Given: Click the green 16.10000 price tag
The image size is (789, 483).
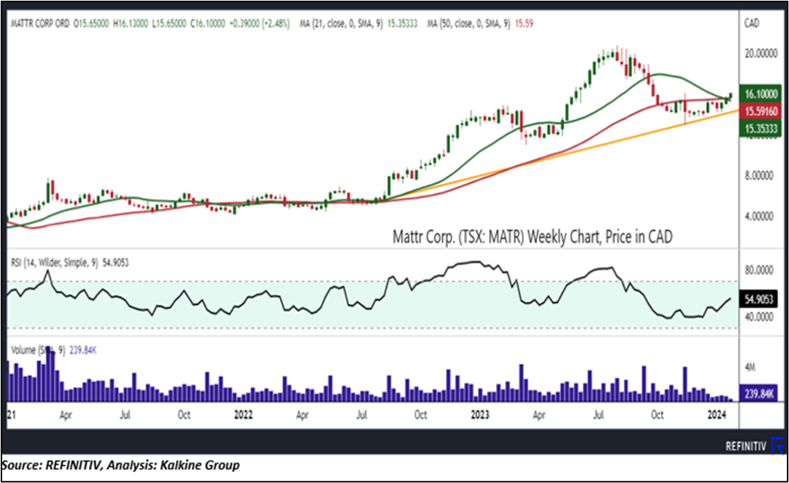Looking at the screenshot, I should (x=761, y=94).
